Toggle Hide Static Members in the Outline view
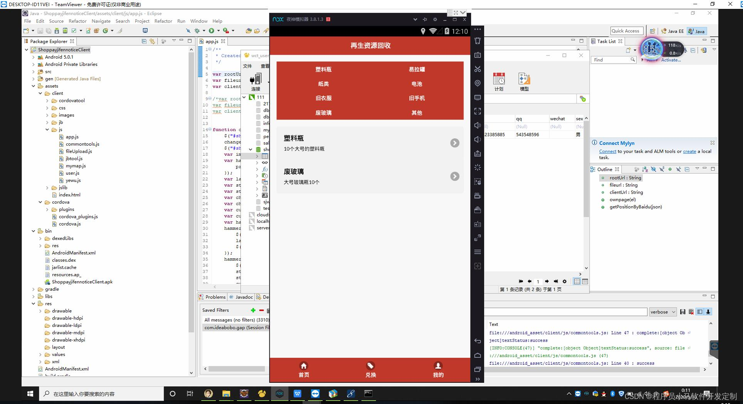Viewport: 743px width, 404px height. point(662,169)
